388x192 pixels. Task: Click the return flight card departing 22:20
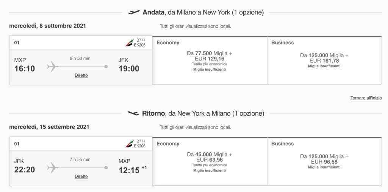coord(81,161)
